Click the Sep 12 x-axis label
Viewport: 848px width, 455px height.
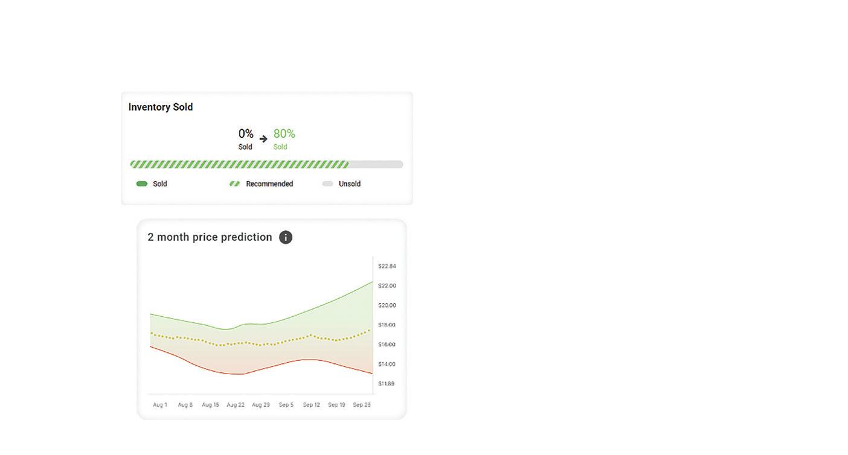pos(311,405)
